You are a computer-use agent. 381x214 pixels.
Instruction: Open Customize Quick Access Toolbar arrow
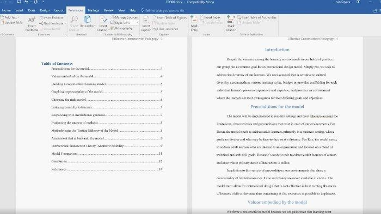[43, 2]
